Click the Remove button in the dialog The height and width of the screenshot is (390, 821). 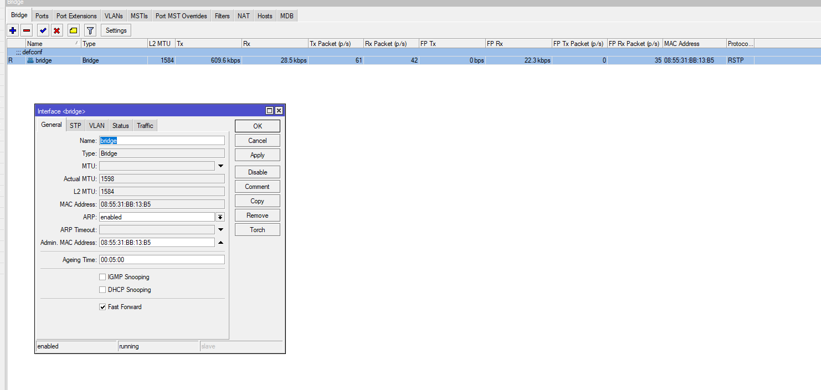click(x=258, y=215)
